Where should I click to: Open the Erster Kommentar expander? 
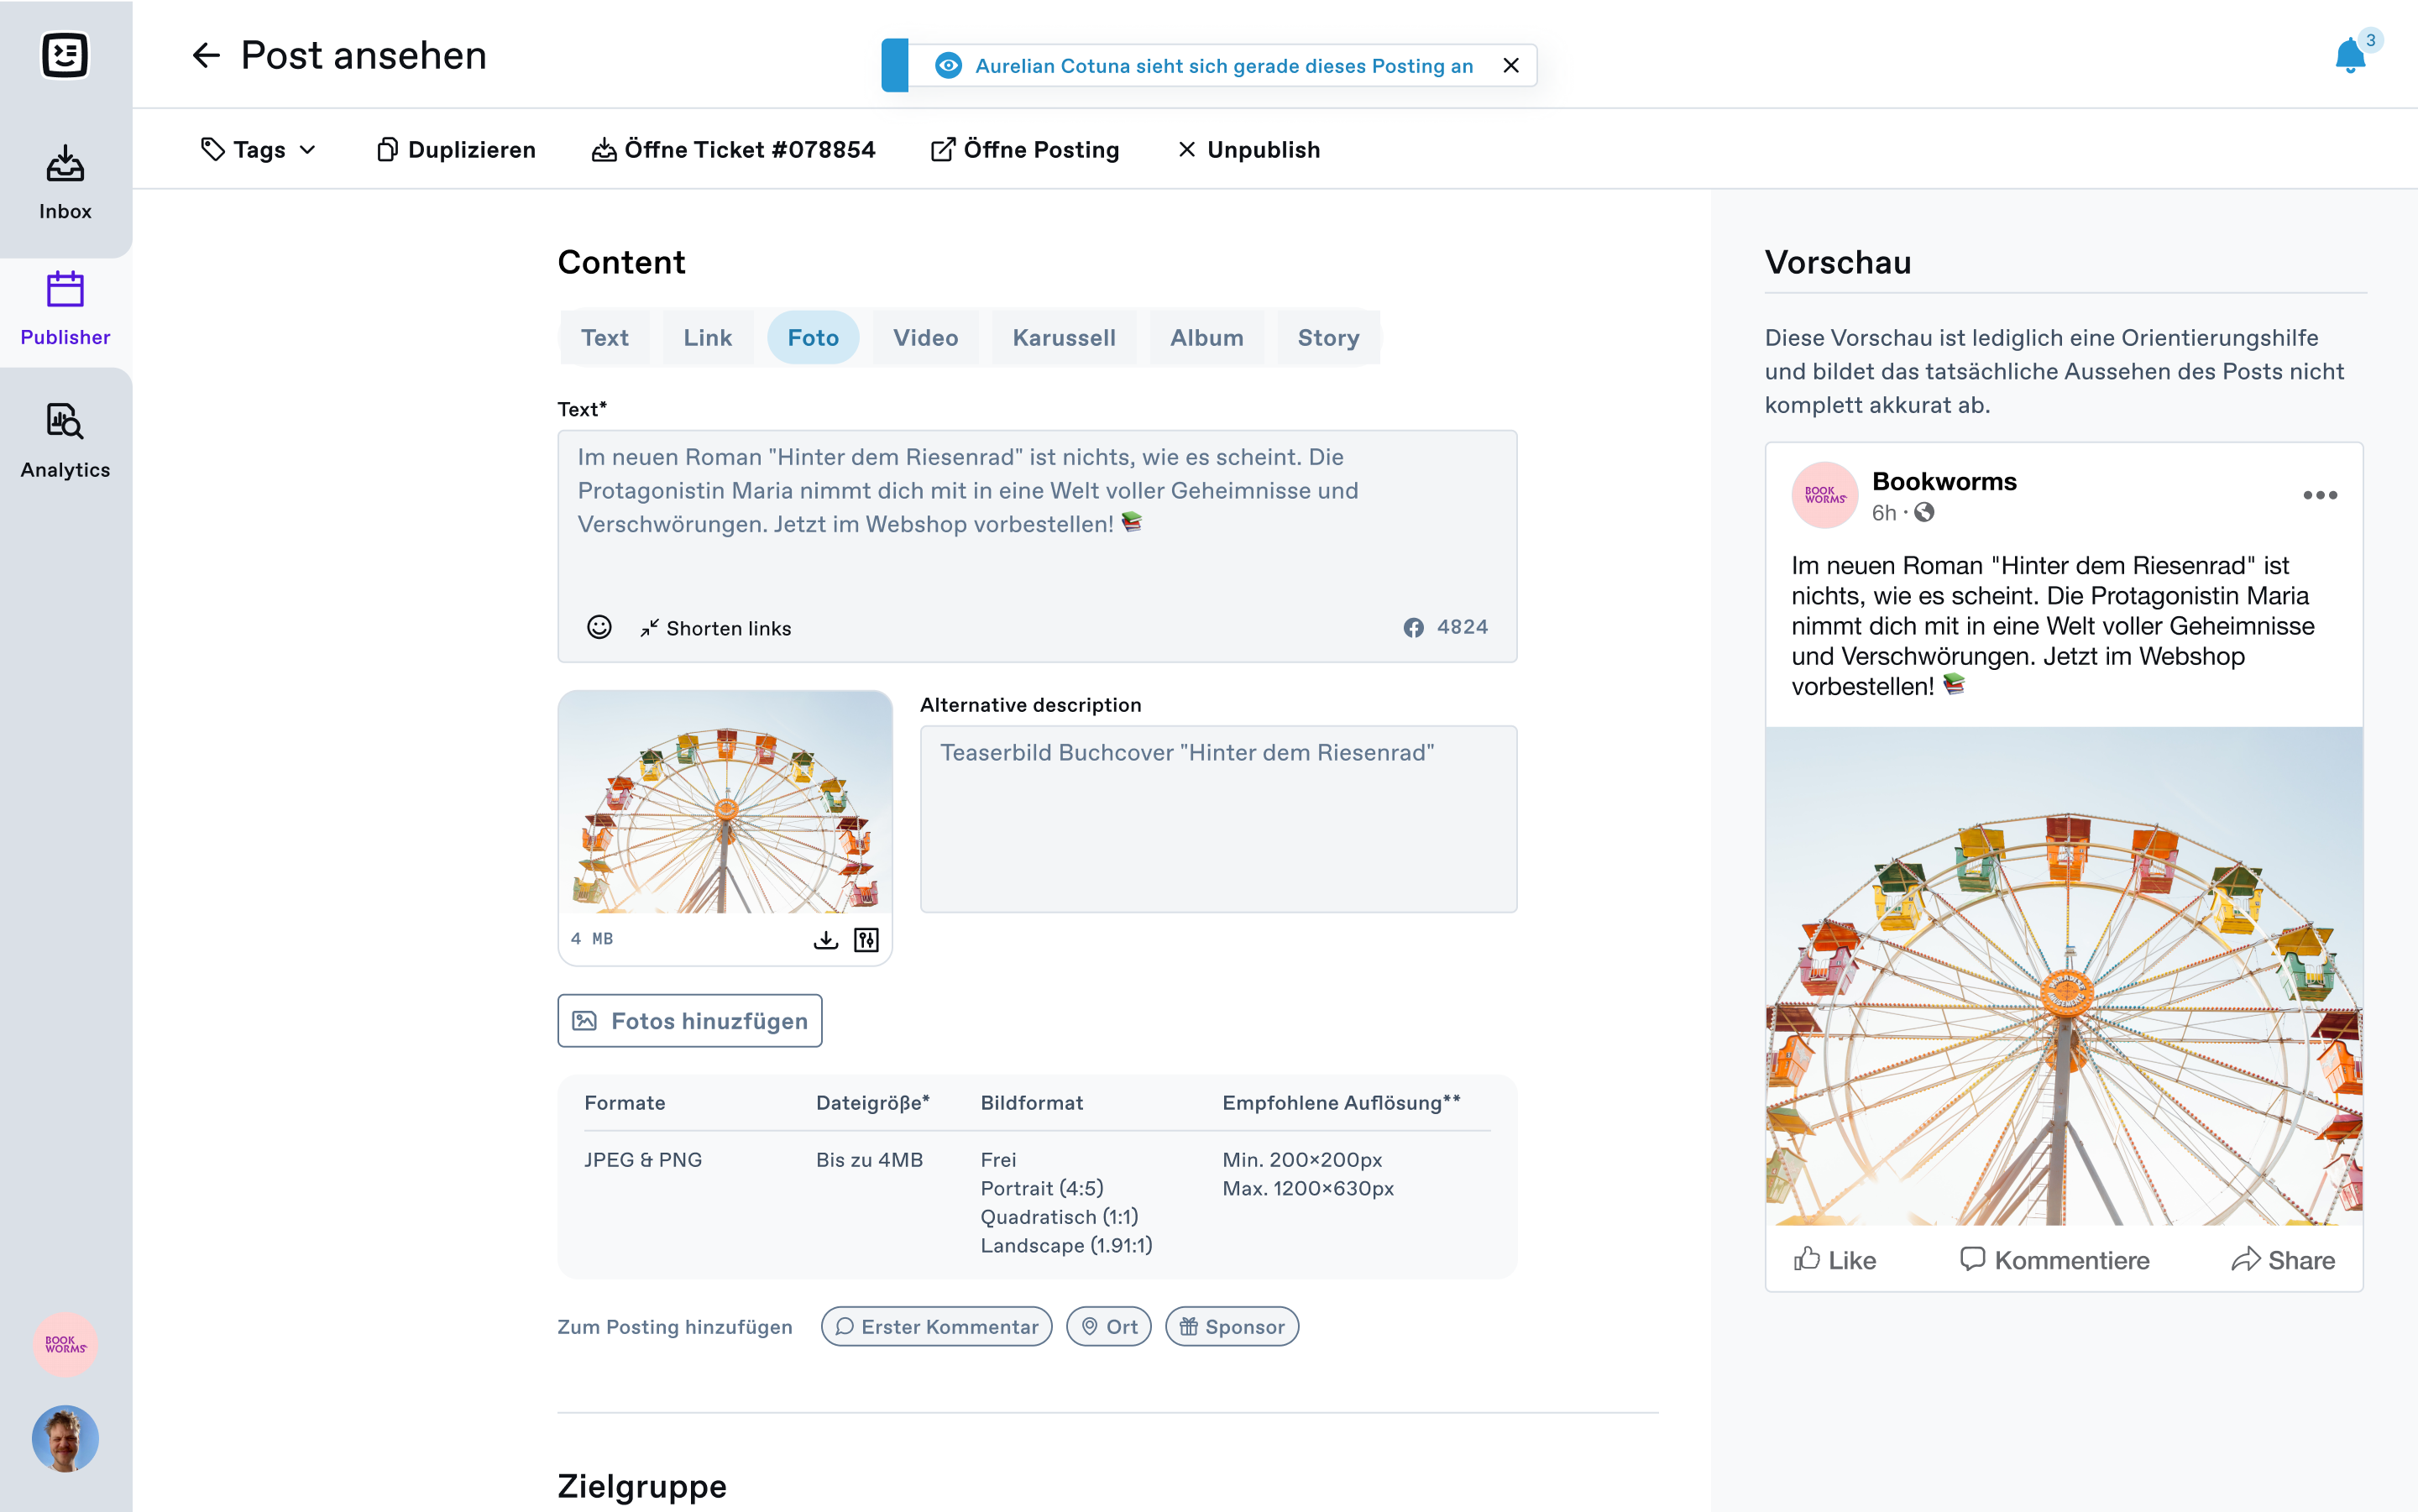pos(937,1326)
